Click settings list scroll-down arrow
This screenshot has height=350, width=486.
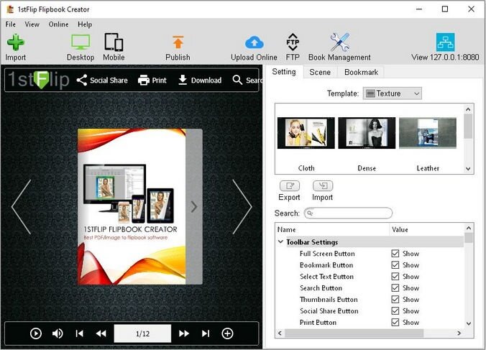[x=469, y=323]
